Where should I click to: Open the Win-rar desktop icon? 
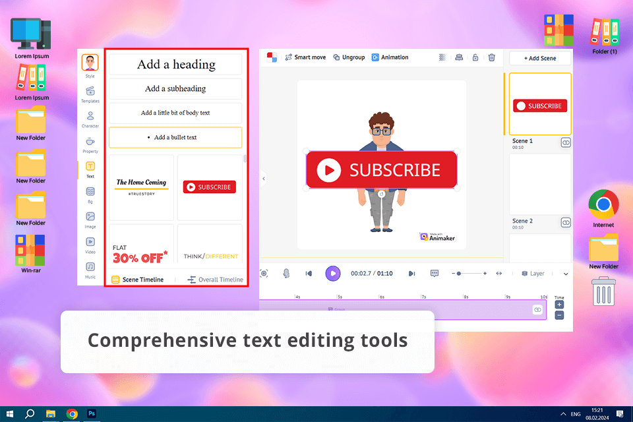(x=31, y=254)
